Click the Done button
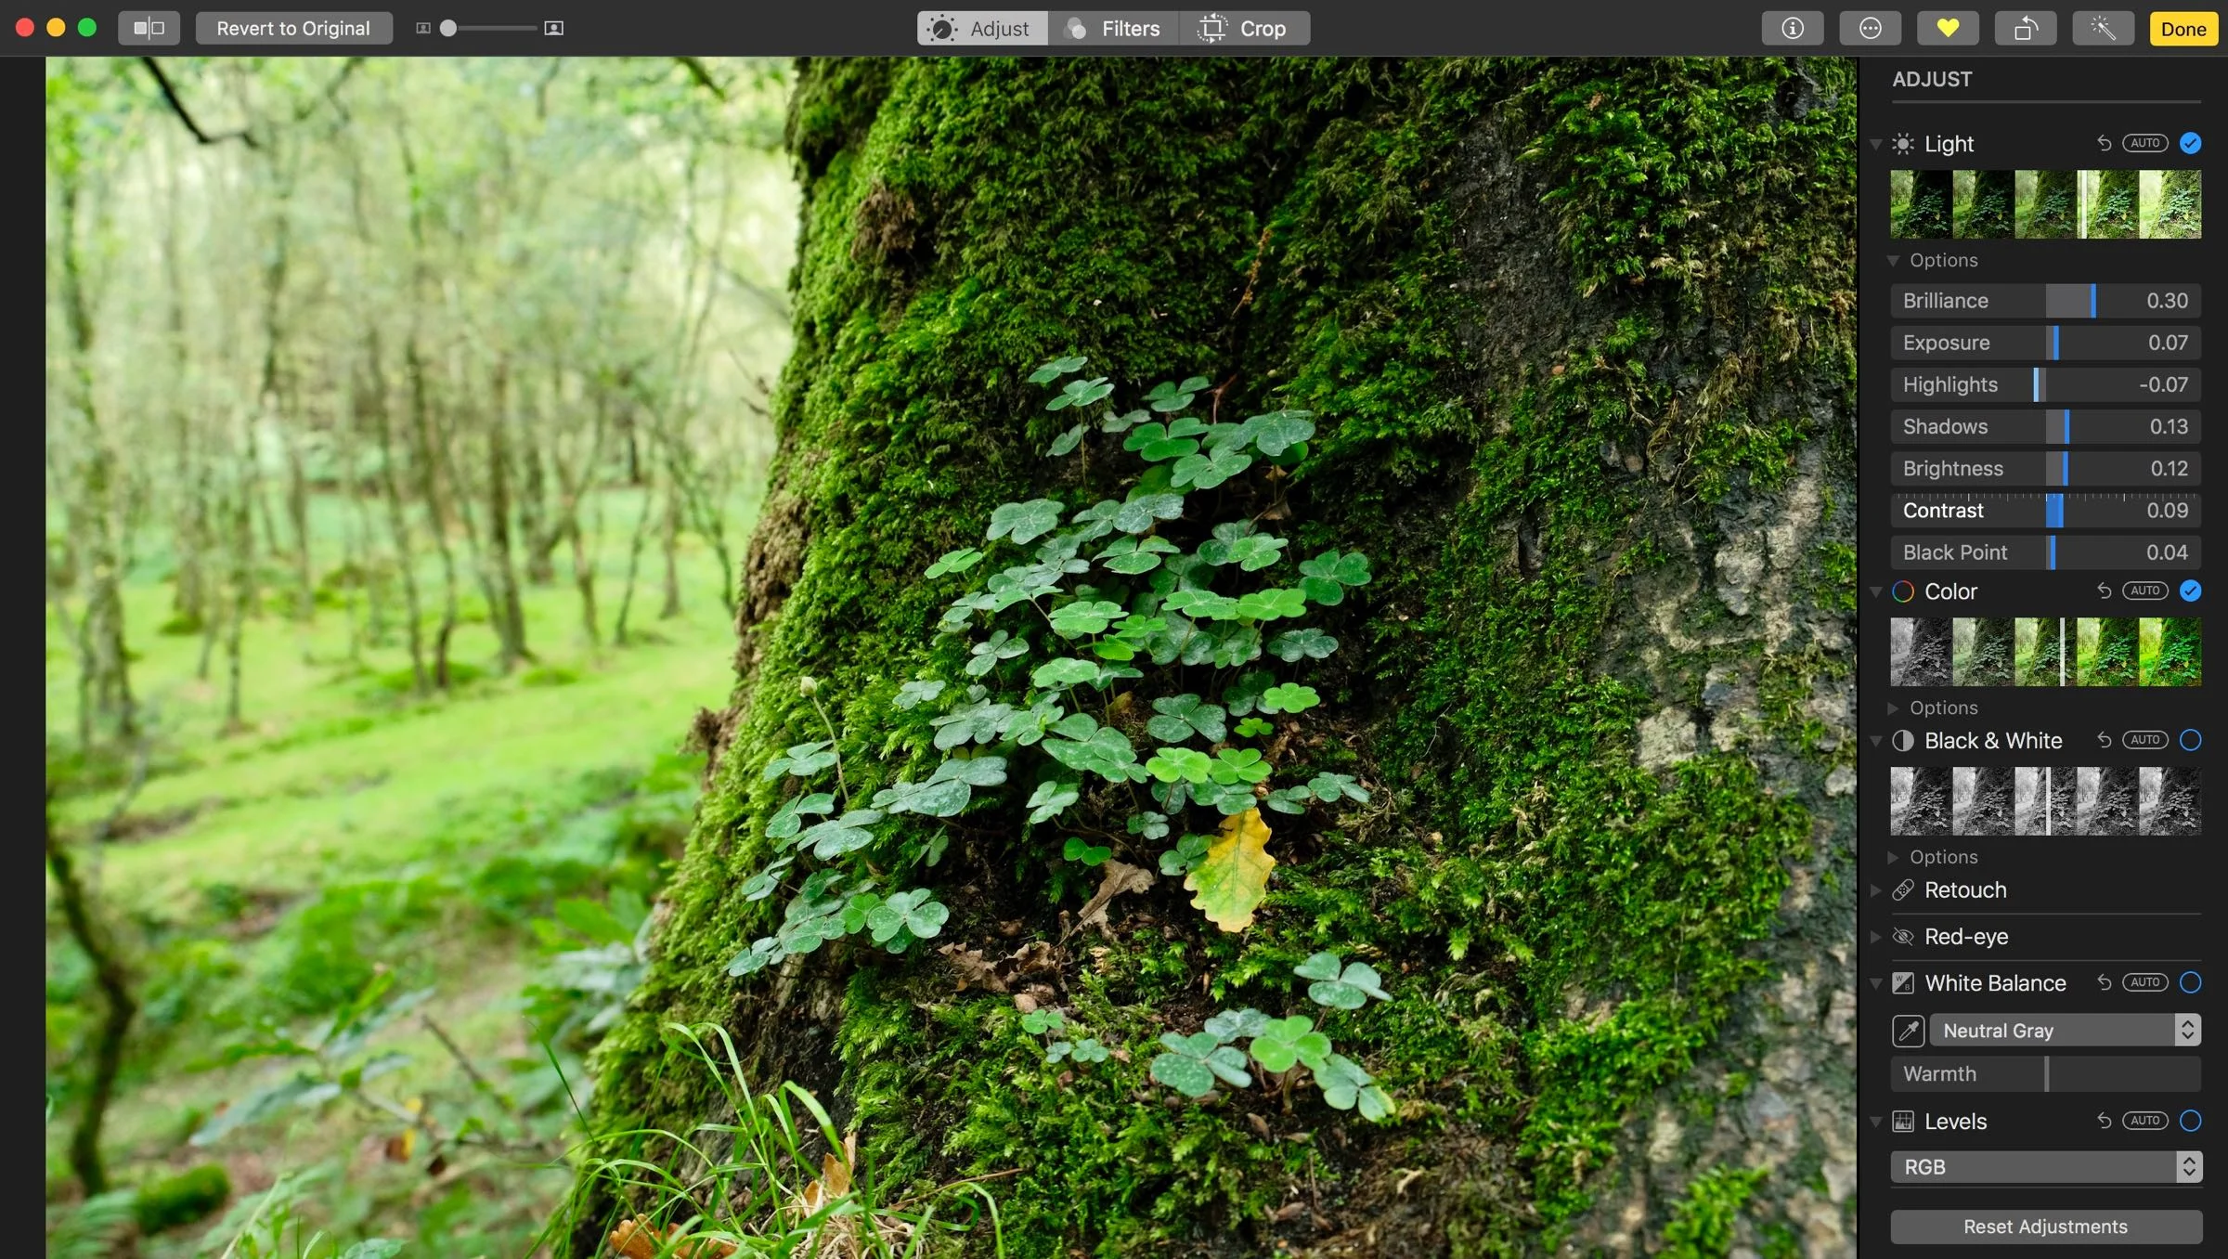 [x=2183, y=28]
